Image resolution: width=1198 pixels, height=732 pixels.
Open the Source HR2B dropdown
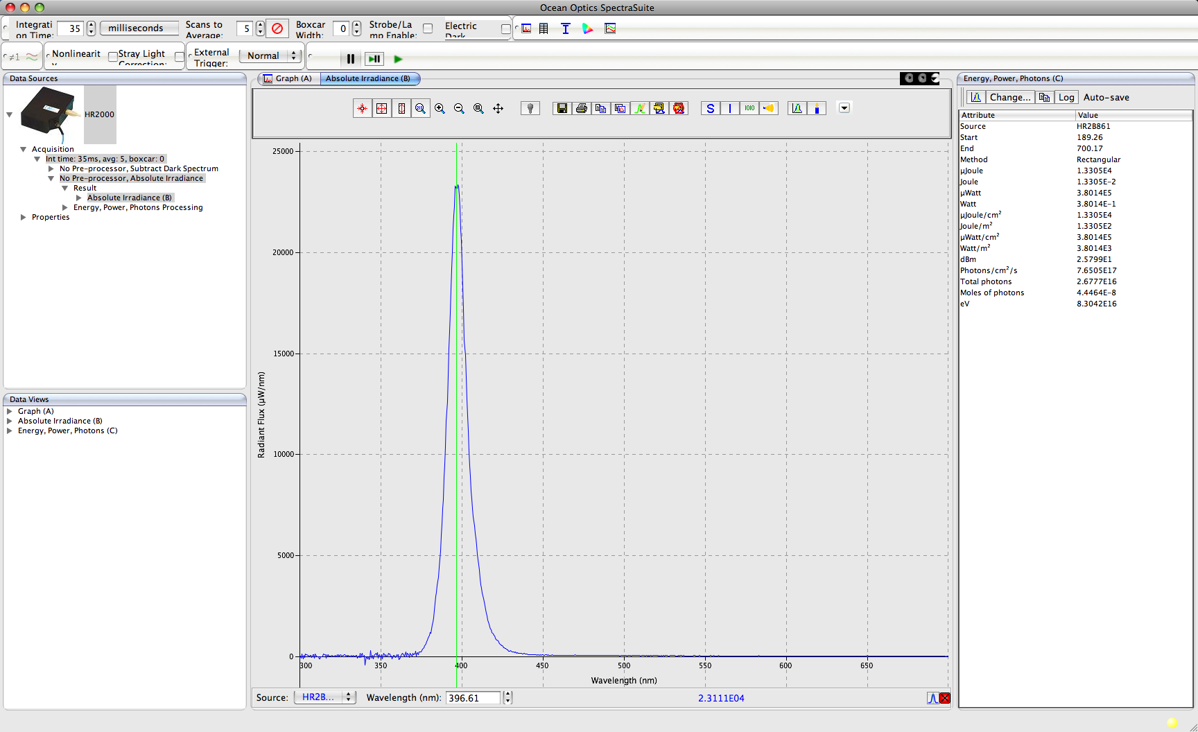click(x=324, y=697)
